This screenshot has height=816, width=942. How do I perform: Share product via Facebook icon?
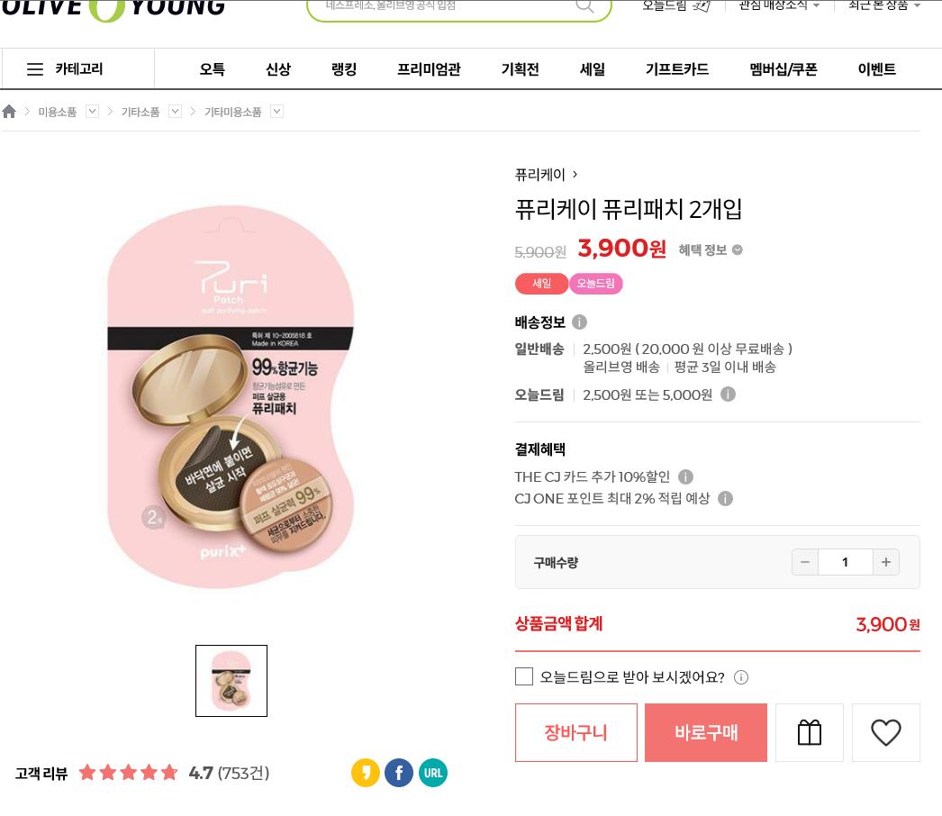coord(399,773)
